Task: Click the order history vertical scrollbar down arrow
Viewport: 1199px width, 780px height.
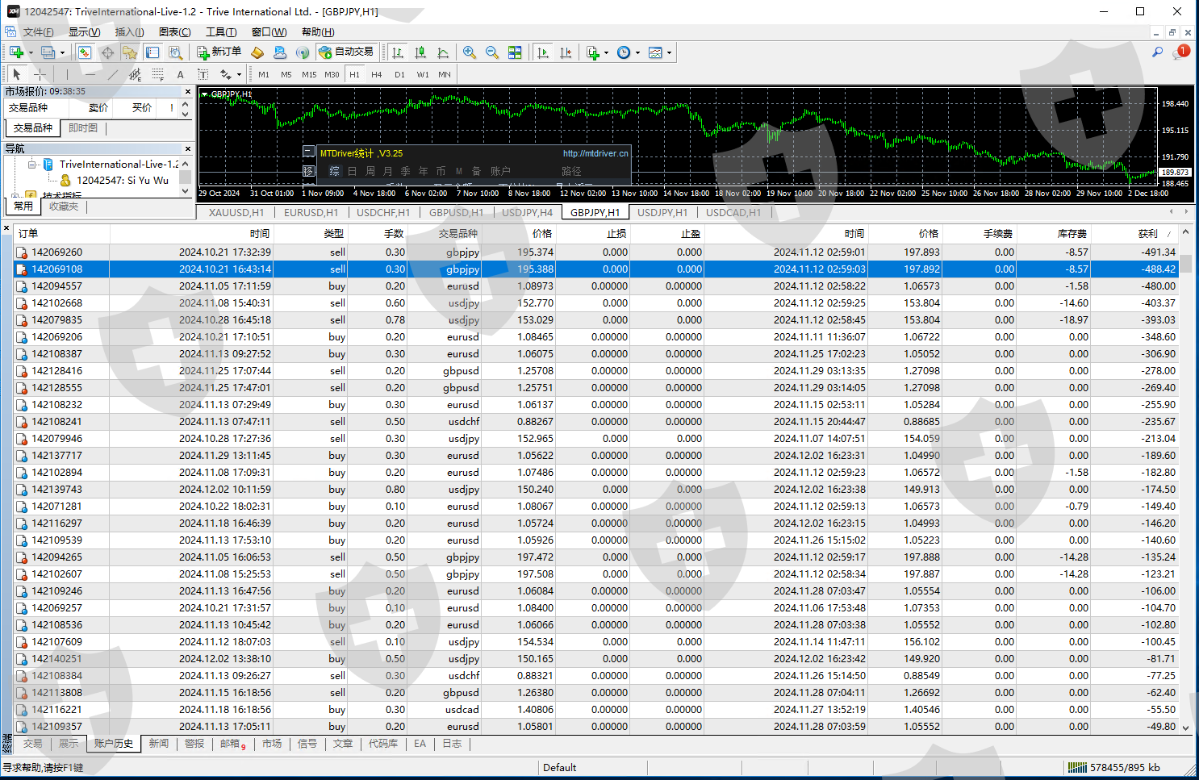Action: (1185, 728)
